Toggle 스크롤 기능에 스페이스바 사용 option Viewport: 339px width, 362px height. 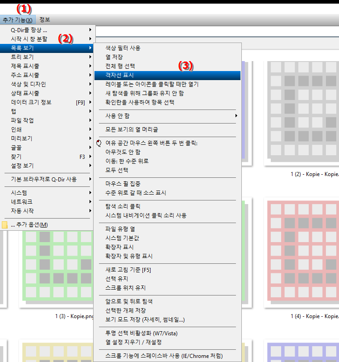point(167,356)
